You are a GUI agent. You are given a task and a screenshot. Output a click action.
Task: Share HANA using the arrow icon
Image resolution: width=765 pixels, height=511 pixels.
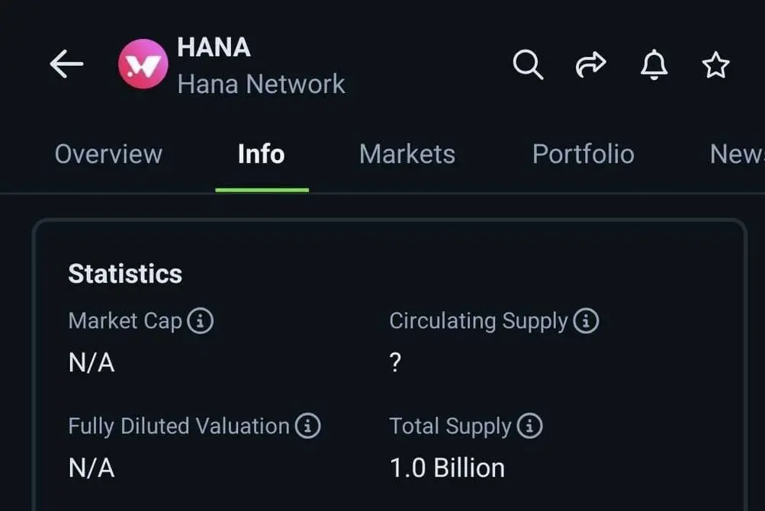tap(591, 64)
